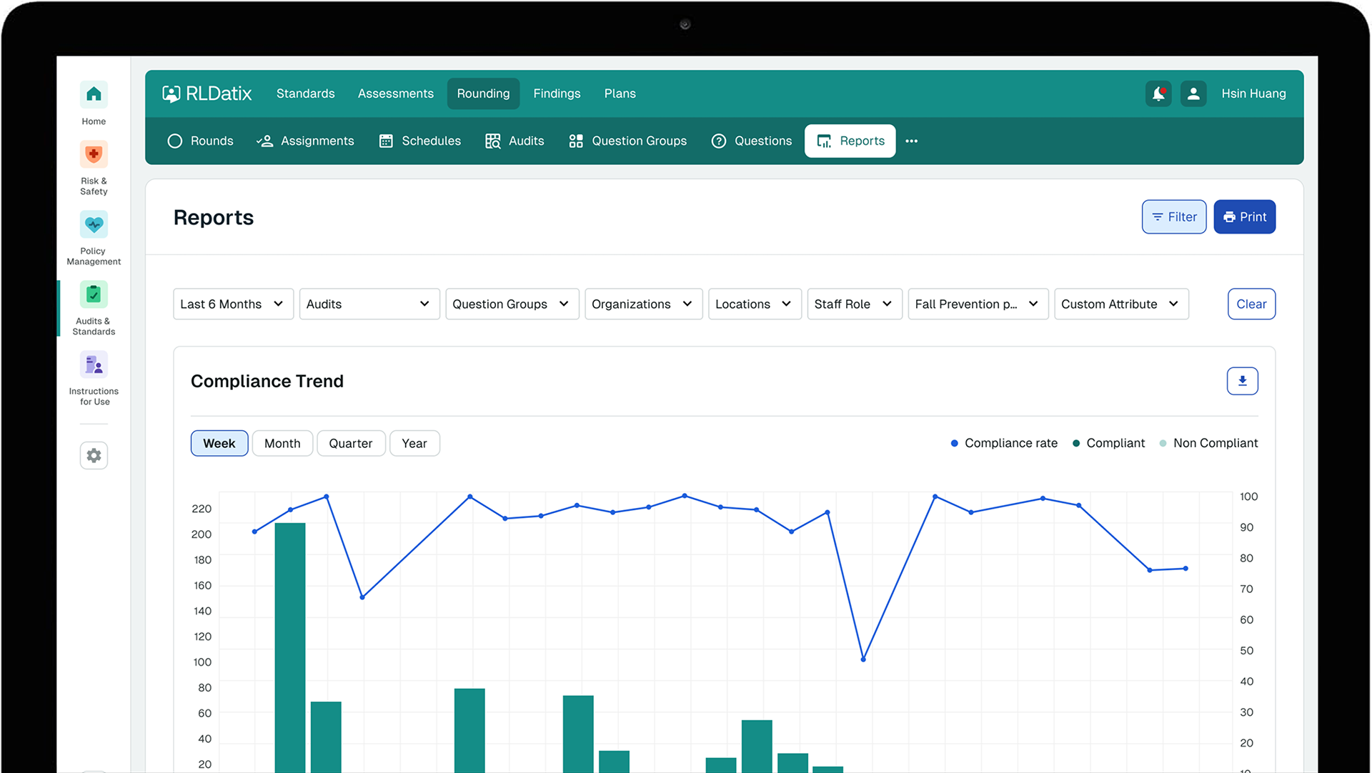The width and height of the screenshot is (1372, 773).
Task: Expand the Custom Attribute dropdown
Action: [1121, 304]
